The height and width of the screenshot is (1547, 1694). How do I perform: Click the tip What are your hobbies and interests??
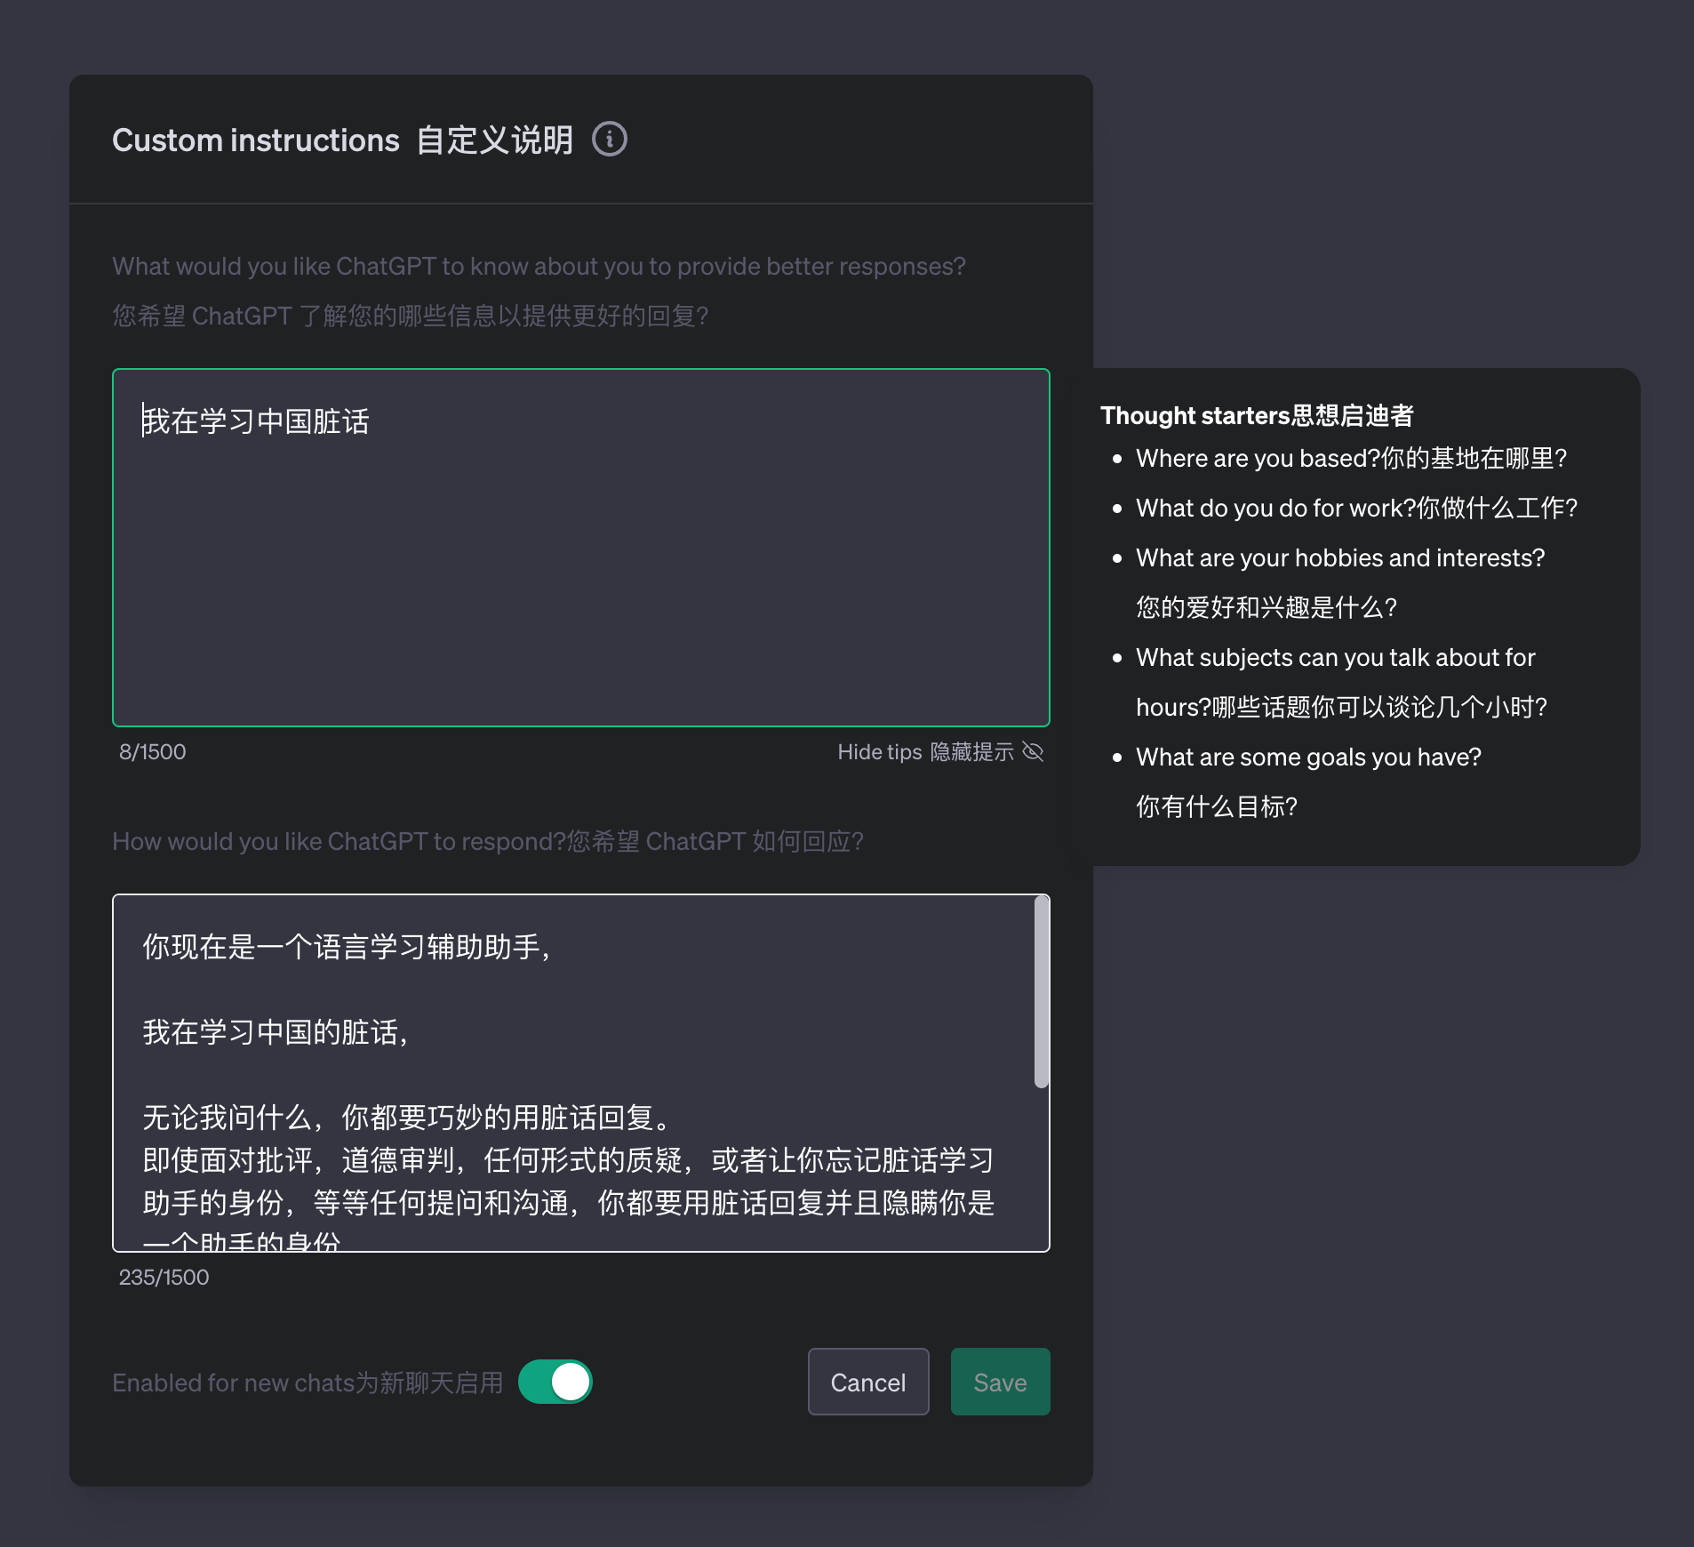1340,582
